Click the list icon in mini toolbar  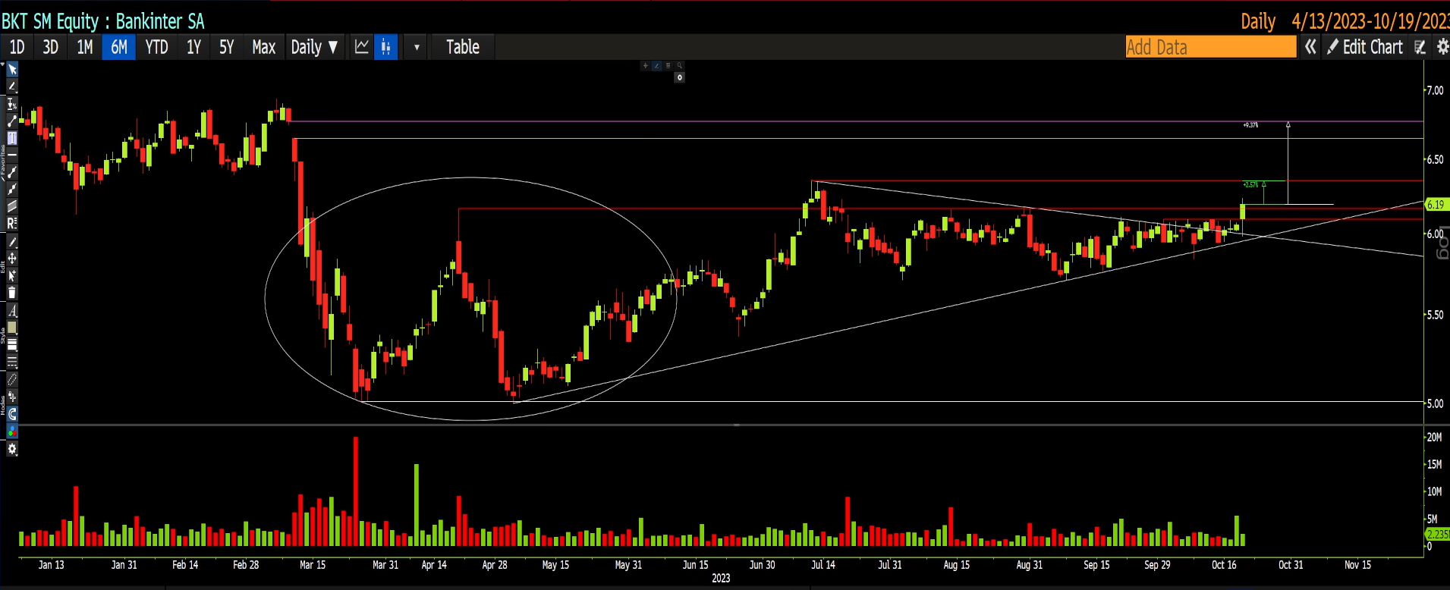pos(668,66)
